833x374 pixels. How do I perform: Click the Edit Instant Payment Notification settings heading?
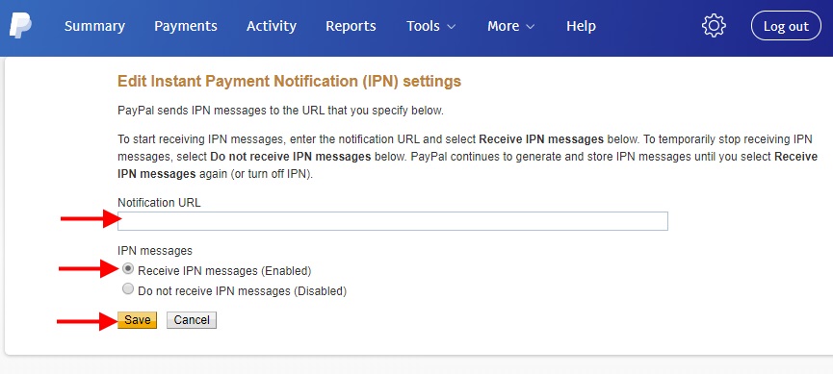pyautogui.click(x=289, y=81)
